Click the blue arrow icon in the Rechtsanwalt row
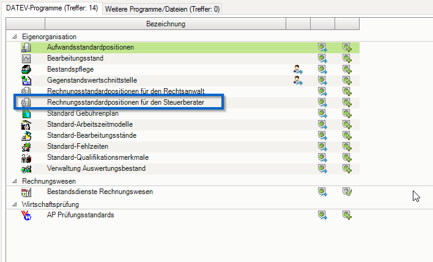The width and height of the screenshot is (433, 262). pyautogui.click(x=322, y=91)
